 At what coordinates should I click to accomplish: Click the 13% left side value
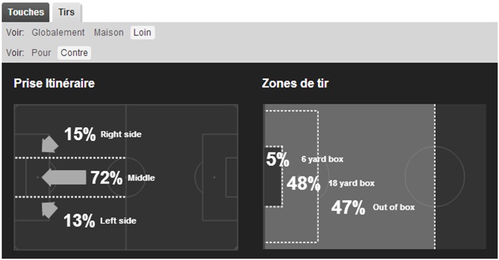79,221
